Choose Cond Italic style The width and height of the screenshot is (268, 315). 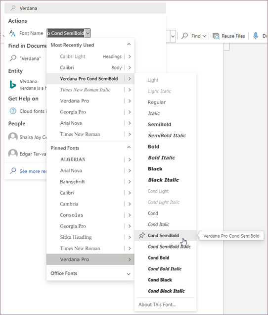coord(165,224)
